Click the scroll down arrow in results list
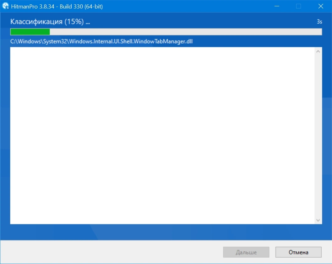The height and width of the screenshot is (264, 332). click(x=318, y=220)
